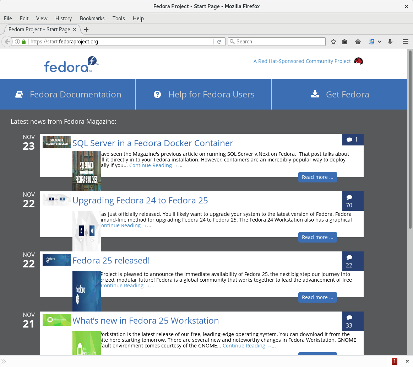The height and width of the screenshot is (367, 413).
Task: Click the red notification badge in bottom bar
Action: coord(394,361)
